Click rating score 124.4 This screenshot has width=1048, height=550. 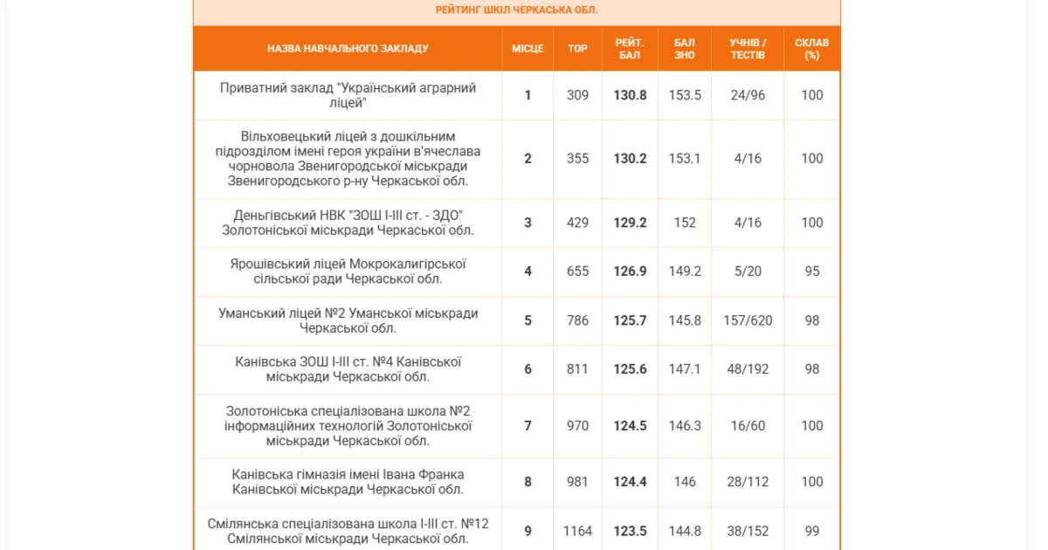pos(630,482)
